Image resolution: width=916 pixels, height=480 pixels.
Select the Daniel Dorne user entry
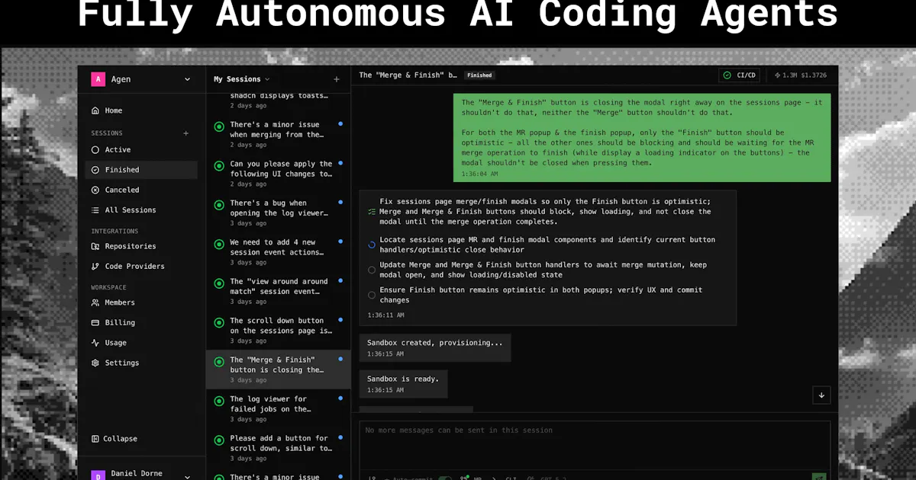(141, 474)
